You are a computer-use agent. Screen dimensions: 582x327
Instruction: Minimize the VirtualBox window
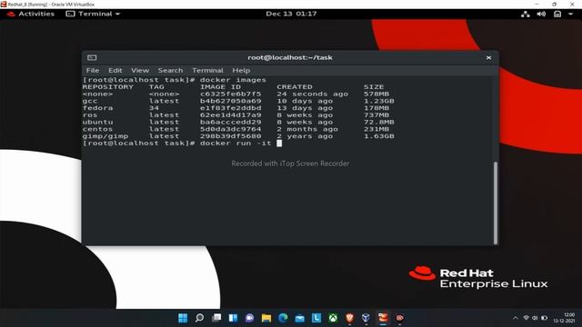[537, 4]
